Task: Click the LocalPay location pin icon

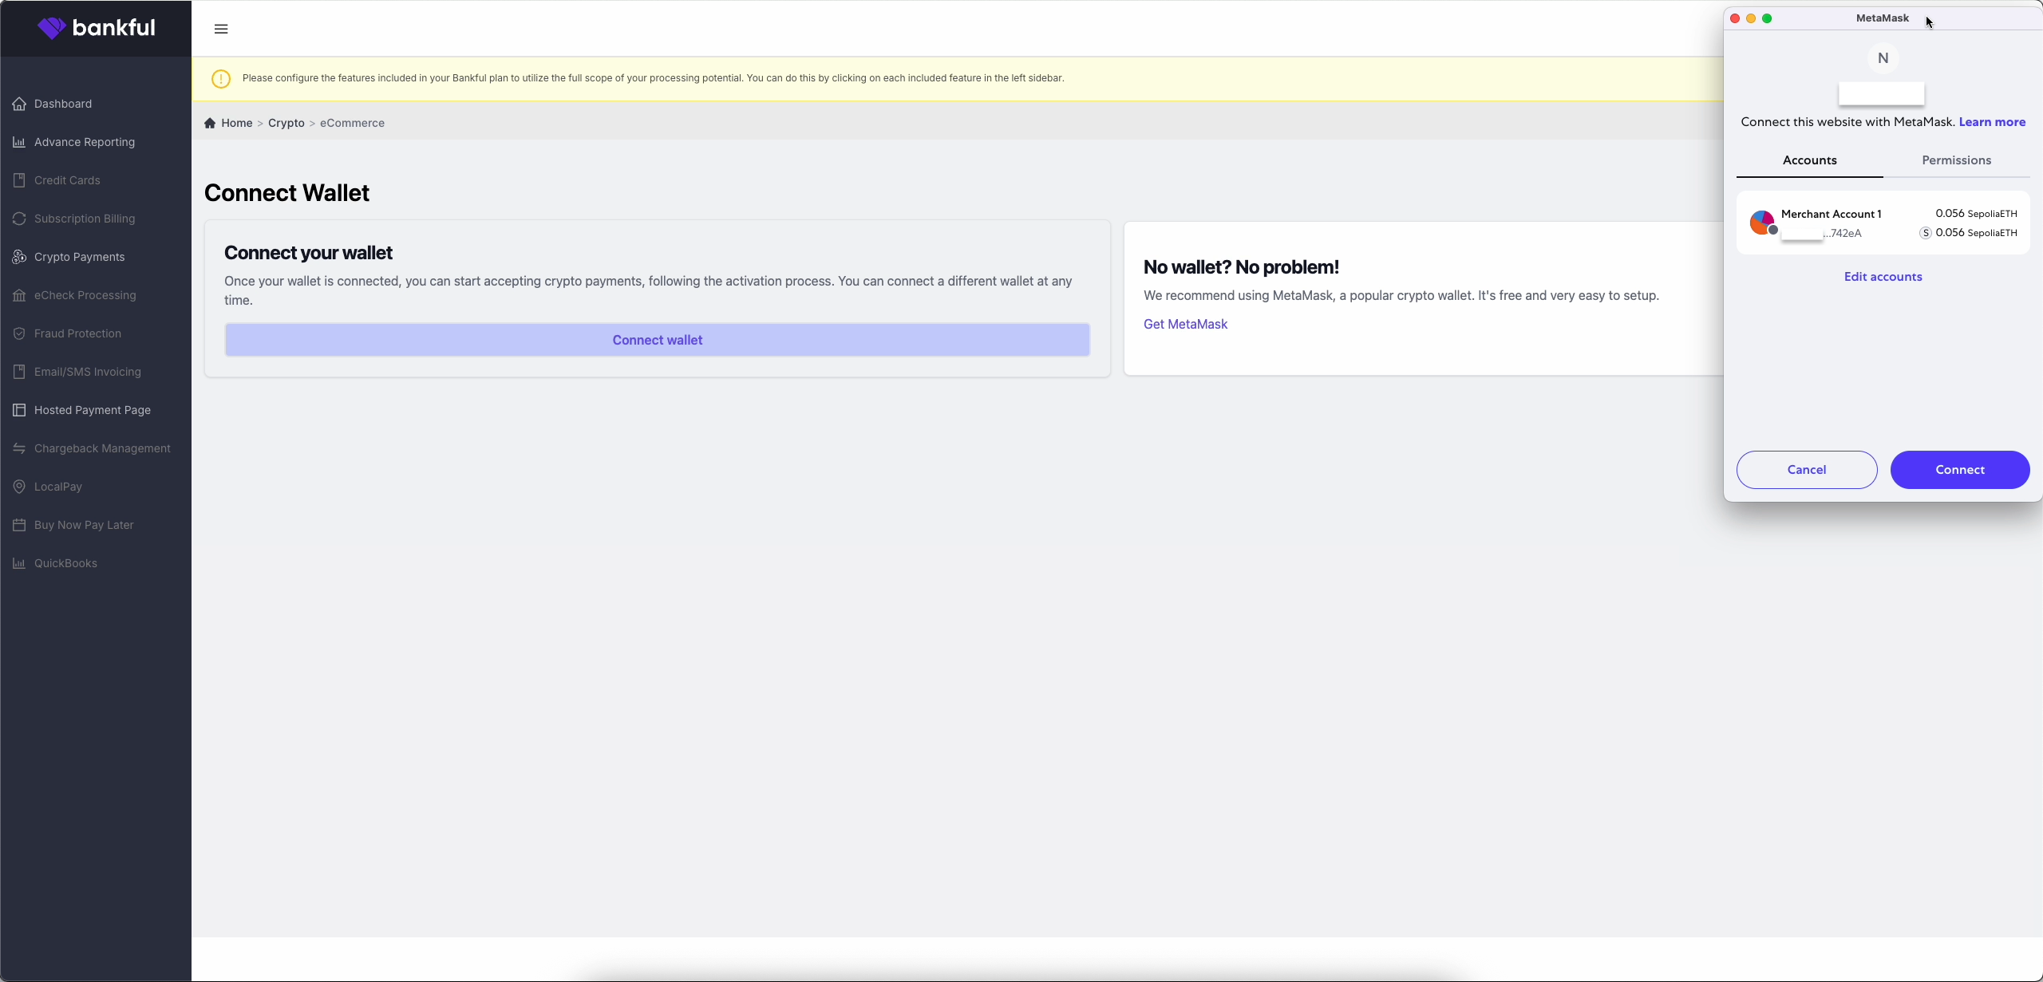Action: 19,487
